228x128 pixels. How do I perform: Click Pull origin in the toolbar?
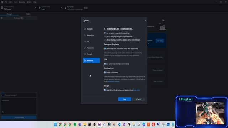click(76, 8)
